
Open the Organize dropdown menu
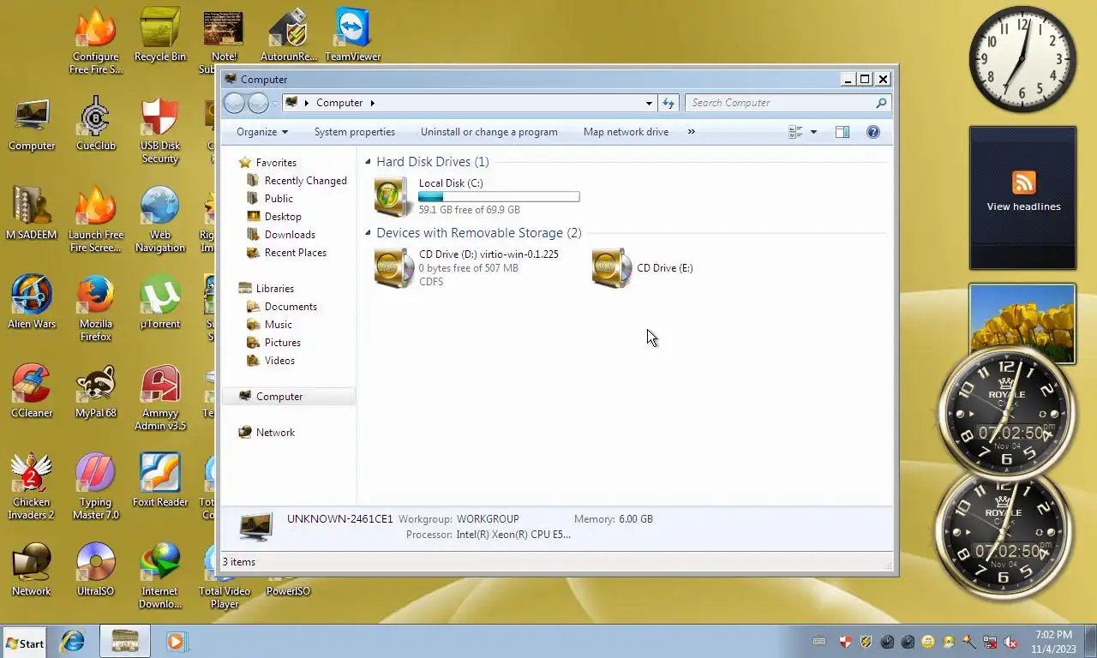point(262,132)
